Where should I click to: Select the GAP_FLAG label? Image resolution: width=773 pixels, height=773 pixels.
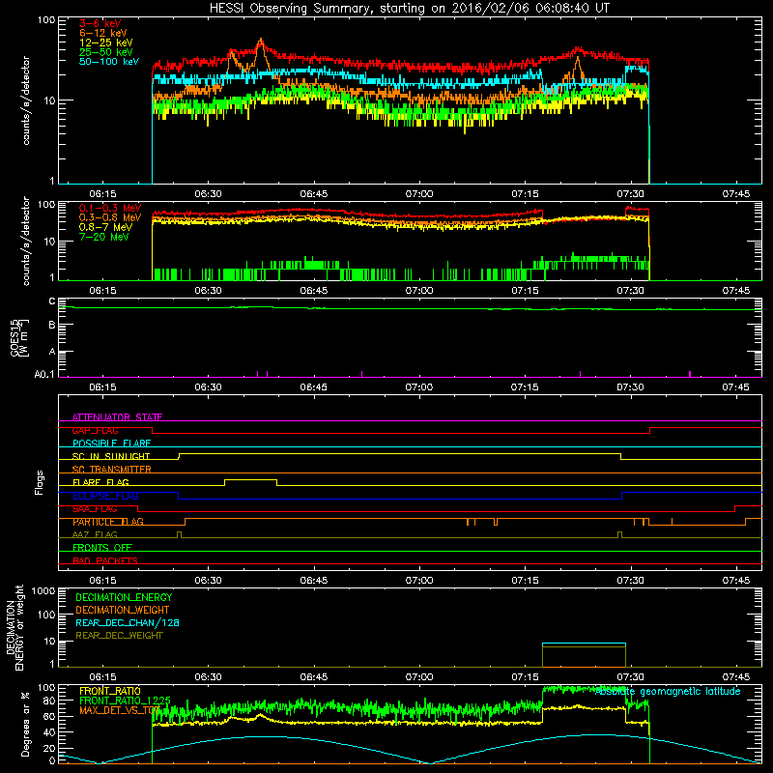95,430
